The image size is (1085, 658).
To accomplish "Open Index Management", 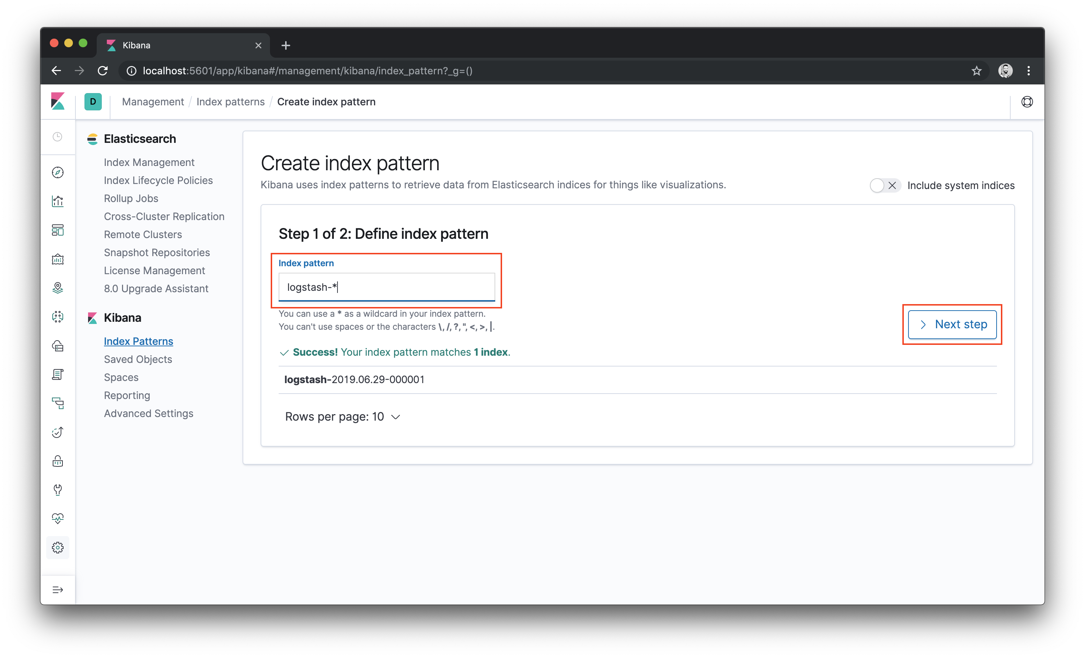I will click(x=149, y=162).
